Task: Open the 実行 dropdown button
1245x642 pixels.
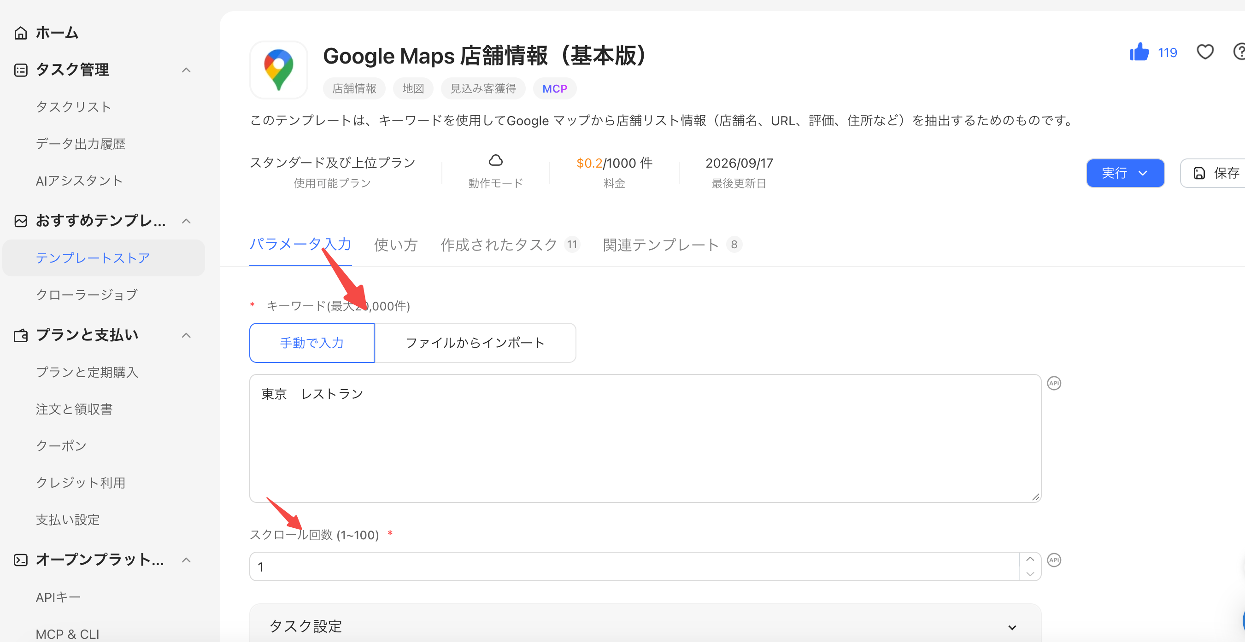Action: point(1125,173)
